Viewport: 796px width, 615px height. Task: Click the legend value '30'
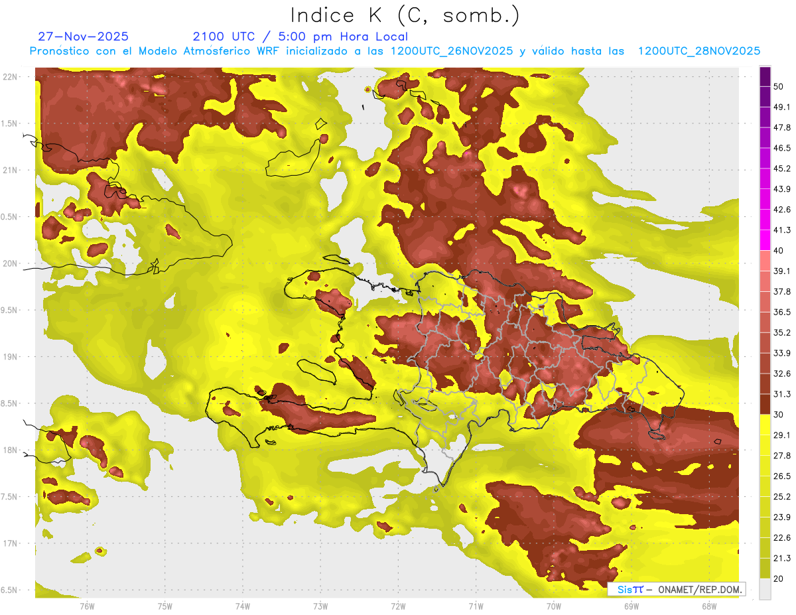coord(779,415)
